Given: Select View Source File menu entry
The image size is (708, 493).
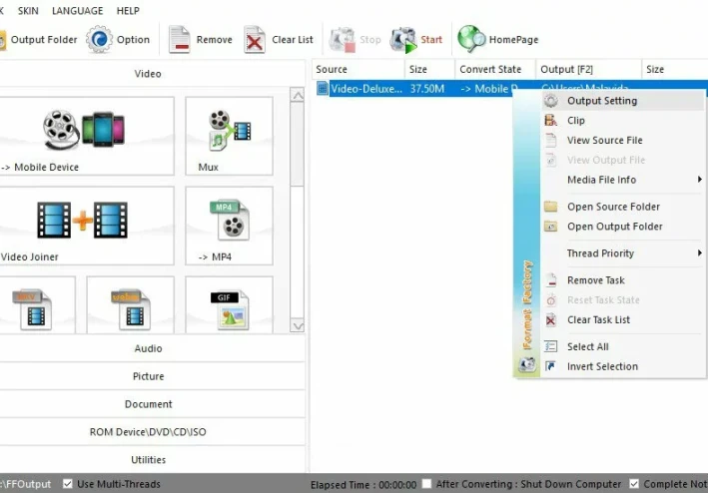Looking at the screenshot, I should [622, 140].
